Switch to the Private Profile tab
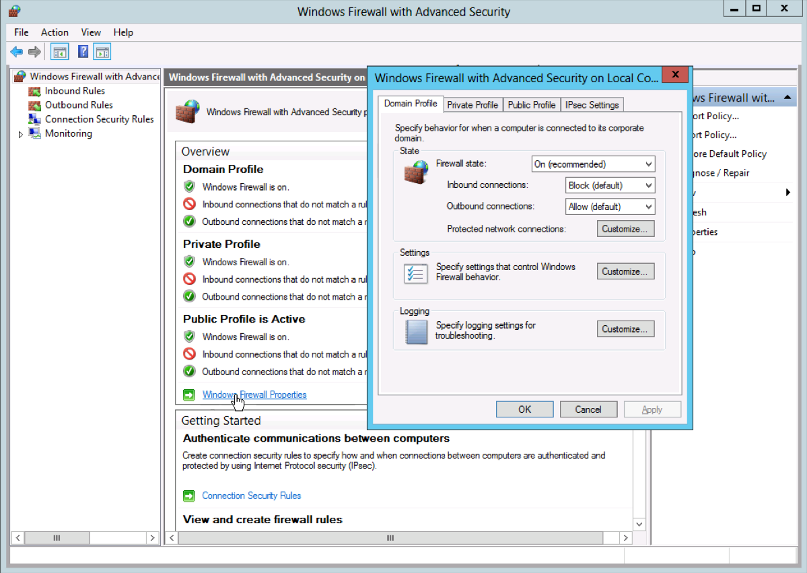 [x=472, y=104]
